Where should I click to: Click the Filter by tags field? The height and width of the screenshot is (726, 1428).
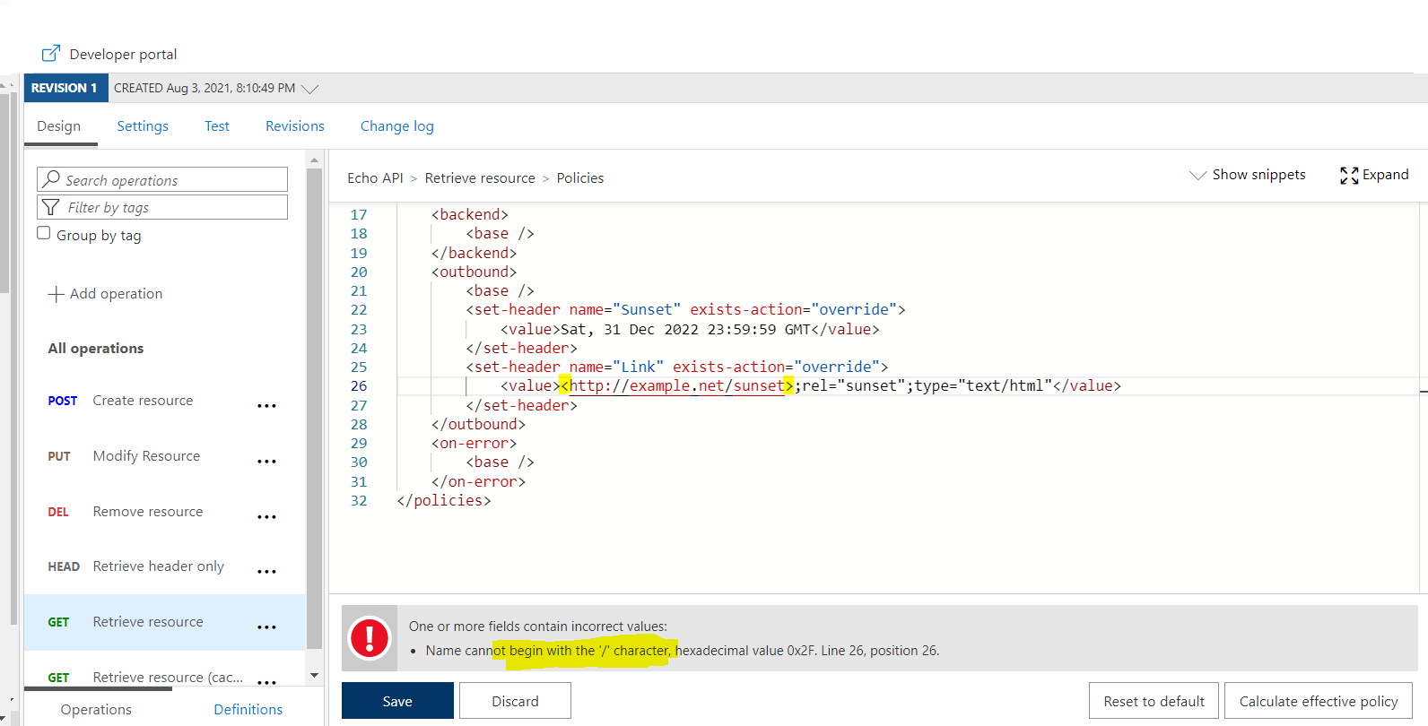pyautogui.click(x=162, y=207)
